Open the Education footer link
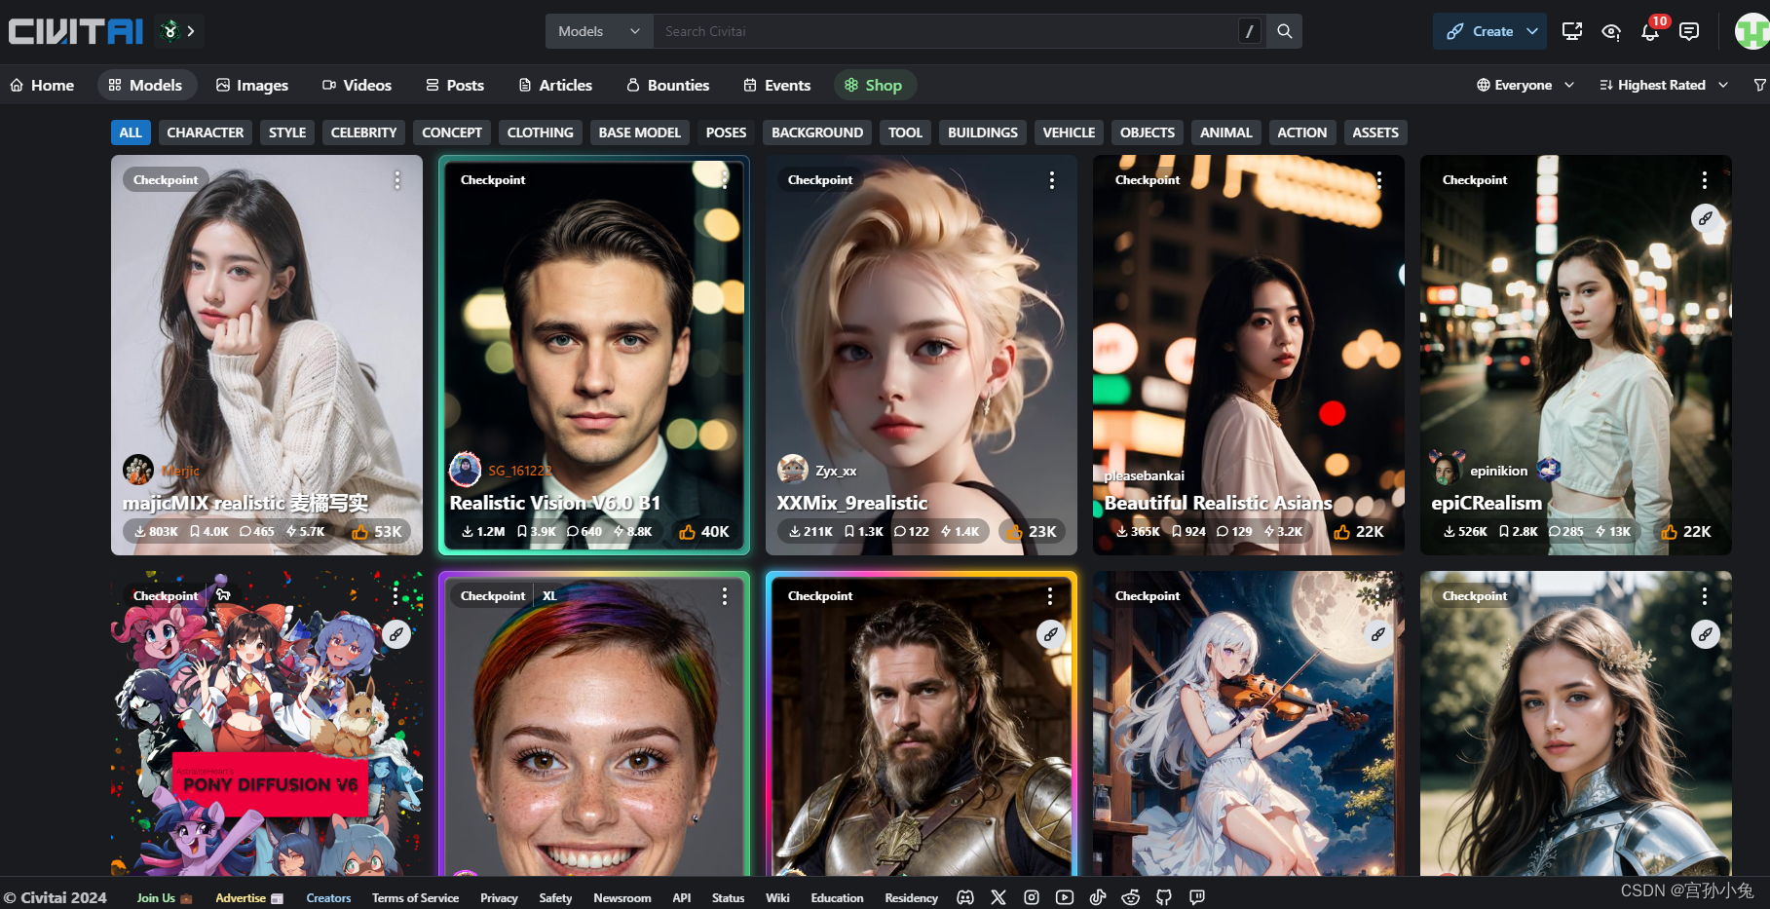This screenshot has height=909, width=1770. pos(837,897)
